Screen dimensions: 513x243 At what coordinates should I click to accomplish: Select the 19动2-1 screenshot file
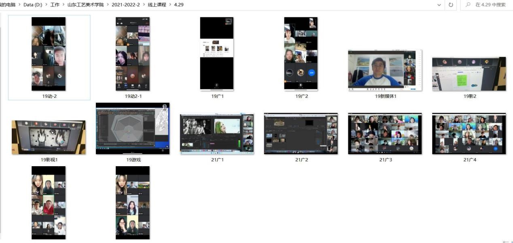click(133, 54)
